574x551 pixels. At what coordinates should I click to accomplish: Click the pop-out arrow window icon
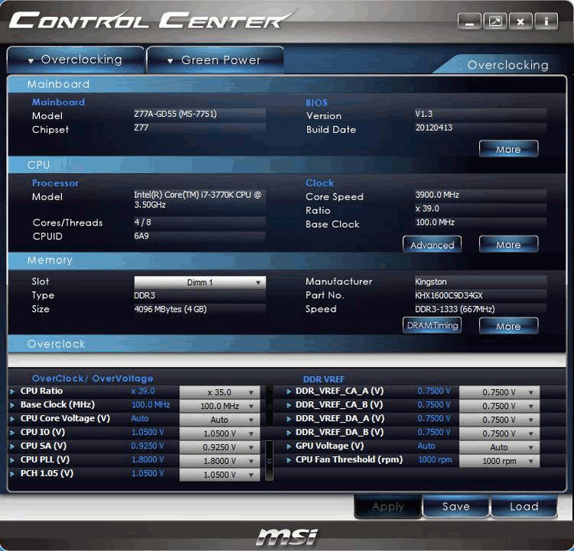(x=495, y=22)
